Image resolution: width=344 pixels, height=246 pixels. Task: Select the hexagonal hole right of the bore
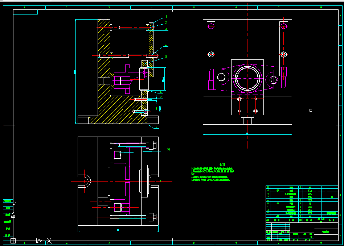tap(274, 79)
